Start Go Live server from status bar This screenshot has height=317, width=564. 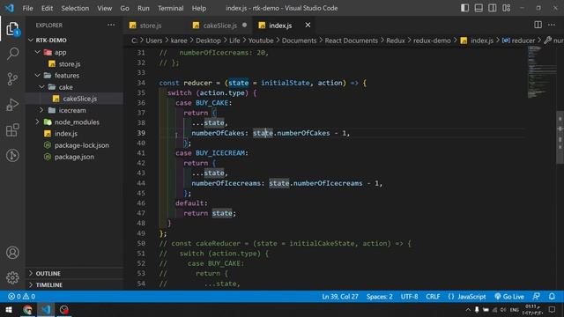point(509,297)
